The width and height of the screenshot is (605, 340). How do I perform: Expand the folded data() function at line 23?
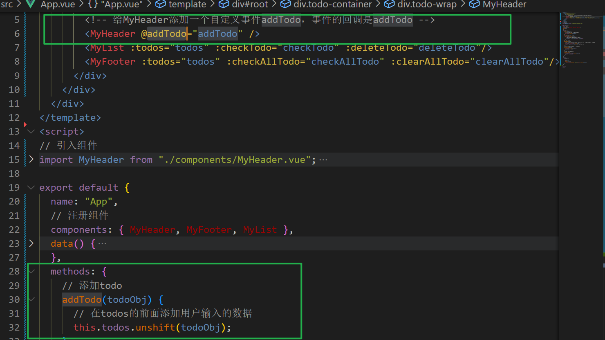click(x=31, y=243)
